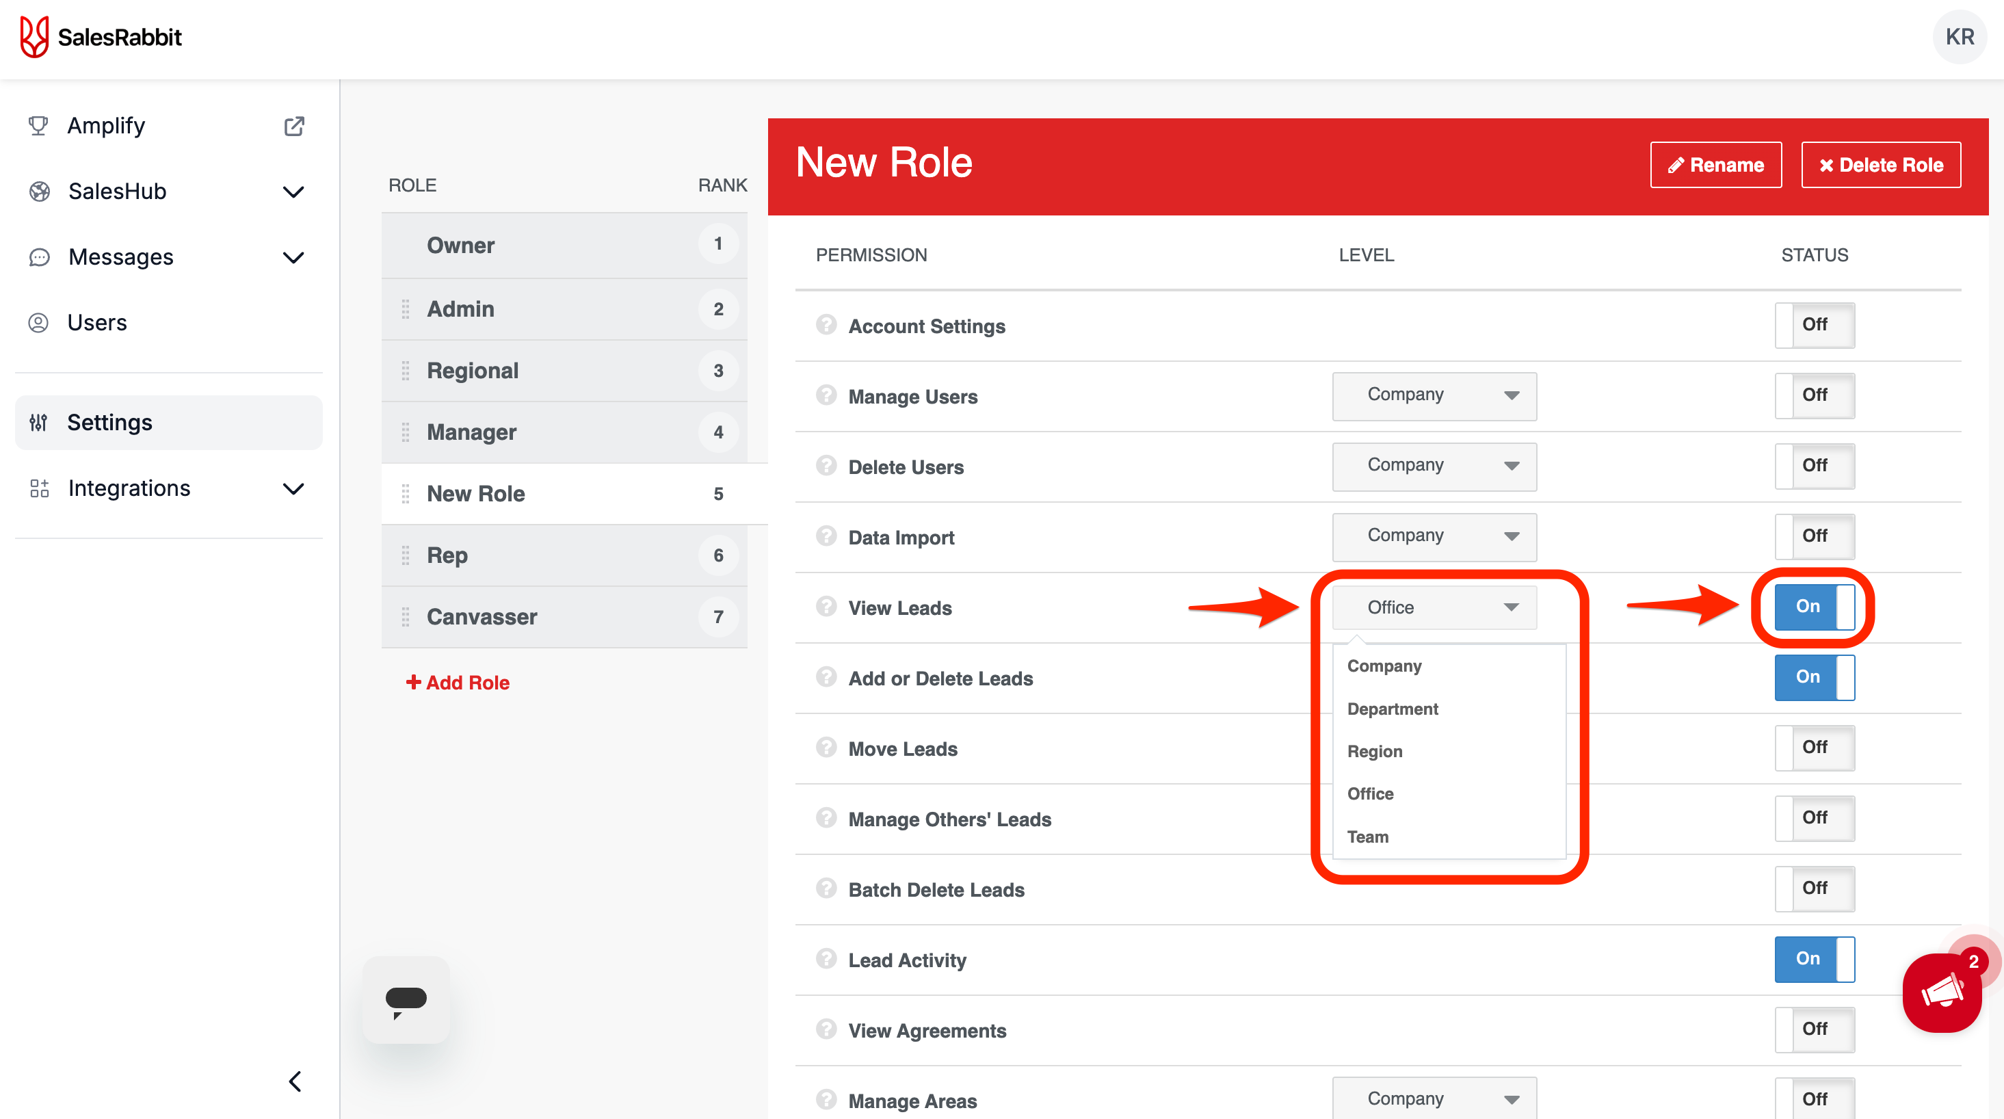The height and width of the screenshot is (1119, 2004).
Task: Click the Add Role link
Action: (458, 683)
